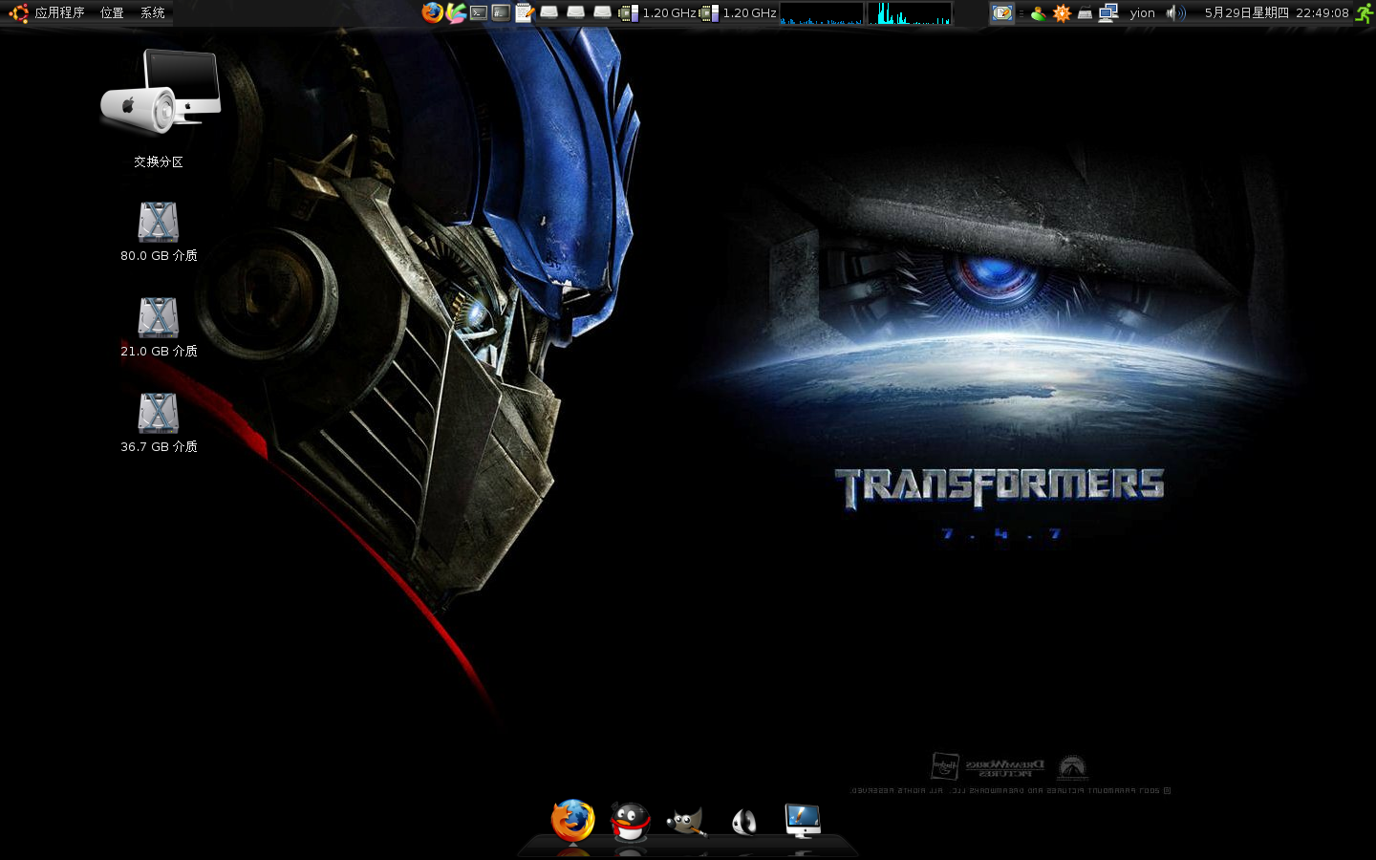Screen dimensions: 1376x860
Task: Click the Ubuntu logo in the top panel
Action: pos(18,12)
